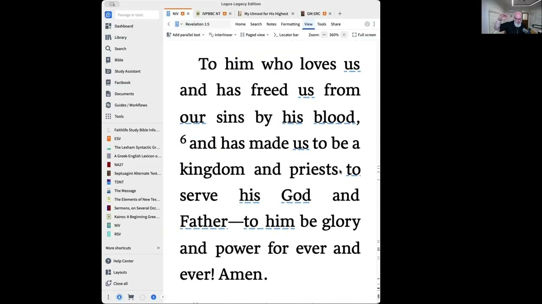
Task: Switch to My Utmost for His Highest tab
Action: click(266, 14)
